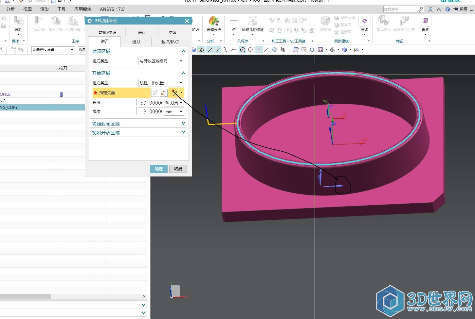475x319 pixels.
Task: Click 机床仿真 machine simulation icon
Action: [x=73, y=22]
